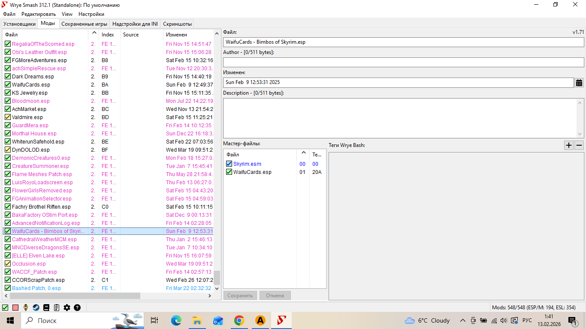Click the clipboard checklist icon
This screenshot has width=586, height=329.
tap(57, 308)
